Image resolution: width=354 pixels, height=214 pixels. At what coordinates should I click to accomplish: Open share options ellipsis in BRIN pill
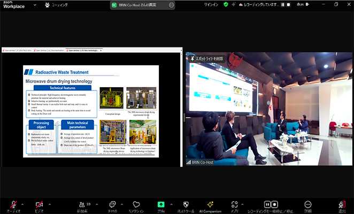point(171,5)
